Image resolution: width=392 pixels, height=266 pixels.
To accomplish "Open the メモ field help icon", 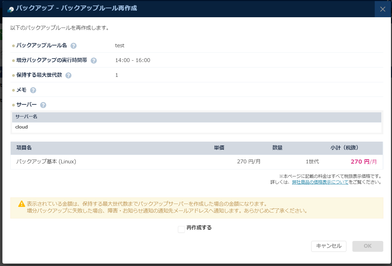I will 33,90.
